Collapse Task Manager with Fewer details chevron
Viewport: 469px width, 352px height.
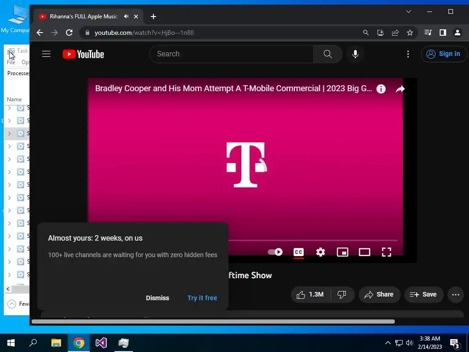point(11,304)
